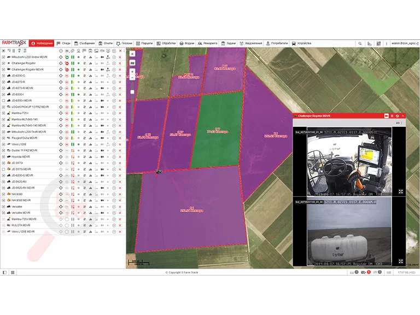The image size is (420, 315).
Task: Click connection status bars for JD-9620-RX
Action: 73,182
